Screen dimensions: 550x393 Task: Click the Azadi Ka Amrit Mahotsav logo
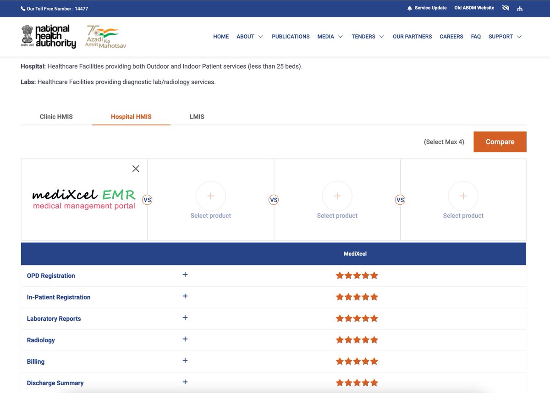click(x=105, y=37)
